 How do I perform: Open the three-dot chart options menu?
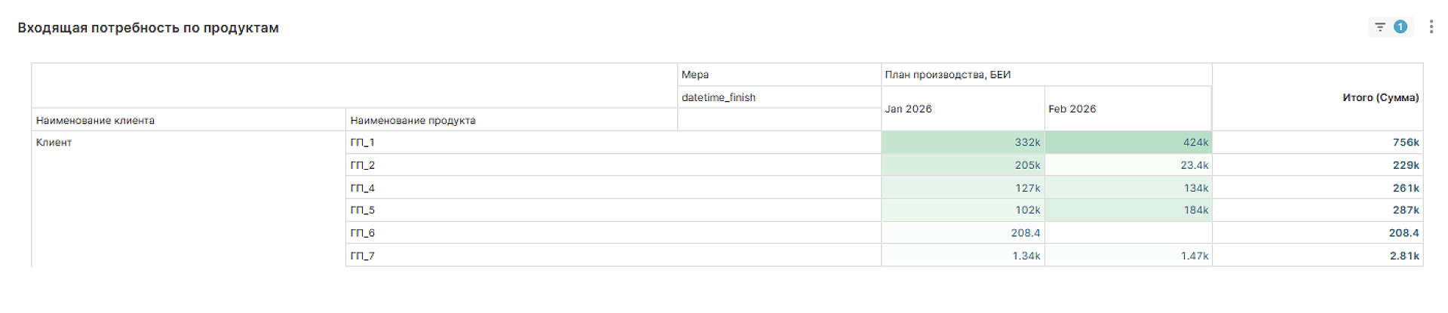point(1431,27)
